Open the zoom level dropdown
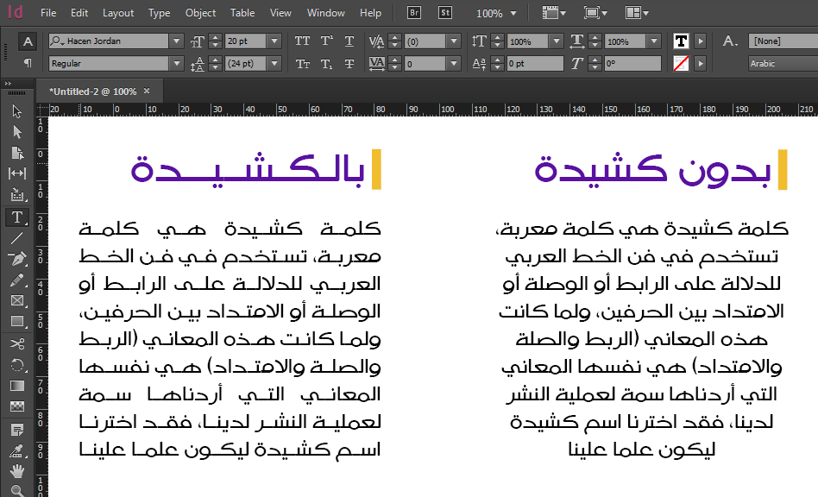Image resolution: width=818 pixels, height=497 pixels. (x=513, y=13)
